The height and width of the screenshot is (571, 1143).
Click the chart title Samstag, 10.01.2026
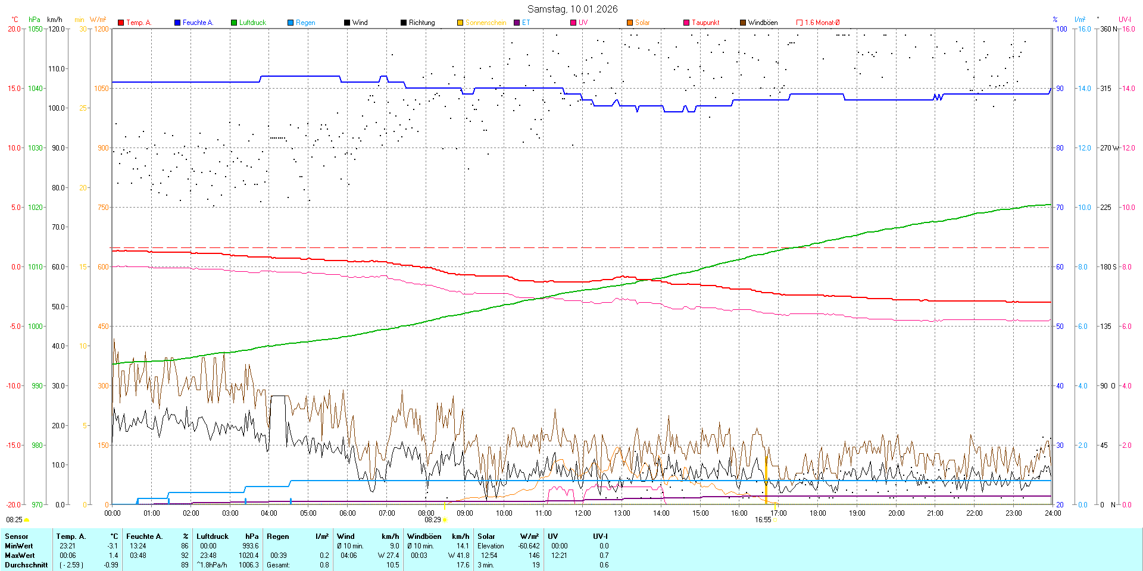[572, 9]
